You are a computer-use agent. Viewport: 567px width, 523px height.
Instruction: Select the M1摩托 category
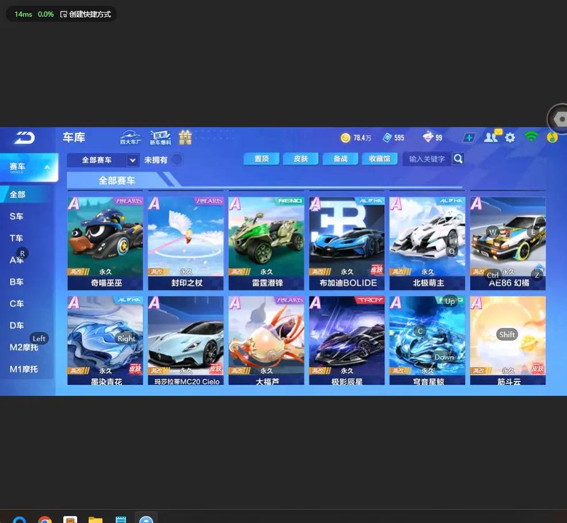click(x=24, y=369)
